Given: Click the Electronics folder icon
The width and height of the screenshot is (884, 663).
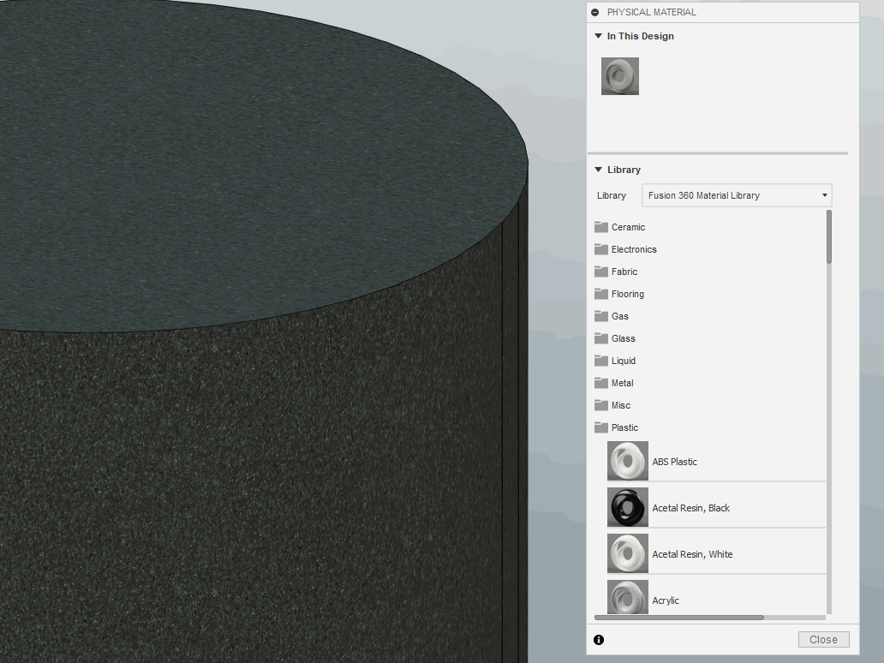Looking at the screenshot, I should pos(601,248).
